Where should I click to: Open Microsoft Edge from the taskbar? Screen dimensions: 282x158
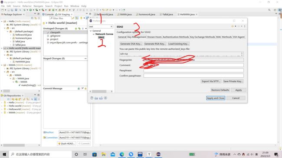pyautogui.click(x=122, y=154)
